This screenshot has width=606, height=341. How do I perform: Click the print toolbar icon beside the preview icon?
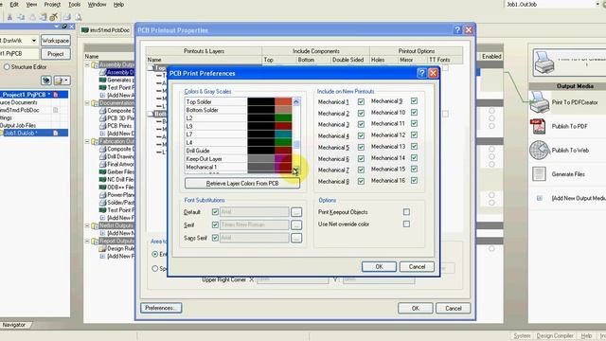[67, 17]
